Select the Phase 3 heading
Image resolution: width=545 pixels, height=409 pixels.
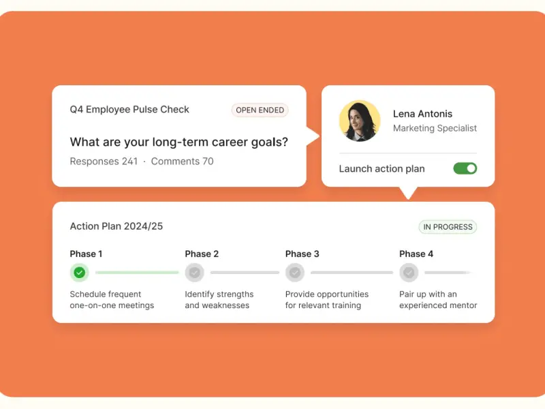click(302, 254)
